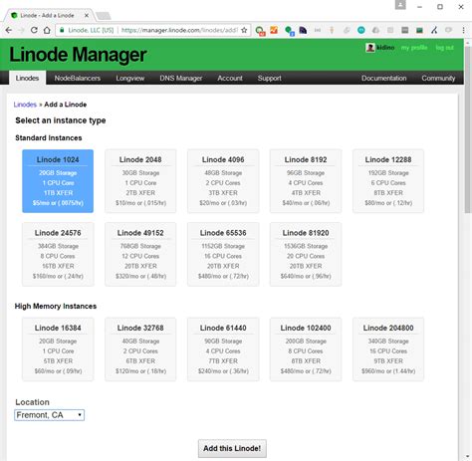
Task: Click the Standard Instances heading
Action: (x=49, y=138)
